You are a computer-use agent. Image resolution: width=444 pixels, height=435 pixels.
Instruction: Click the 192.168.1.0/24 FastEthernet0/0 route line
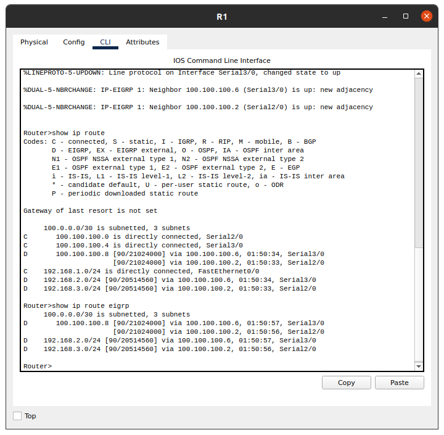pos(141,271)
